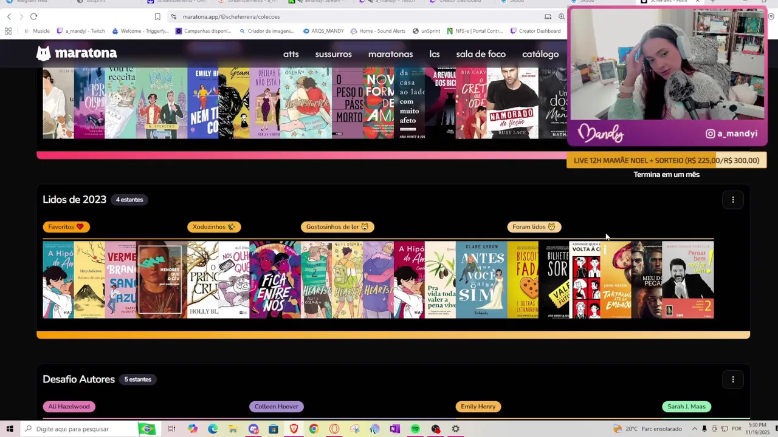The width and height of the screenshot is (778, 437).
Task: Open the ARQS_MANDY bookmark folder
Action: click(x=323, y=31)
